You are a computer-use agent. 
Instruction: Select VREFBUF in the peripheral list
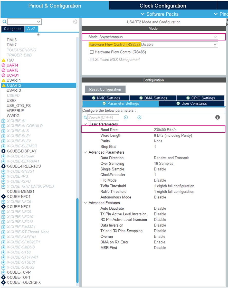15,111
